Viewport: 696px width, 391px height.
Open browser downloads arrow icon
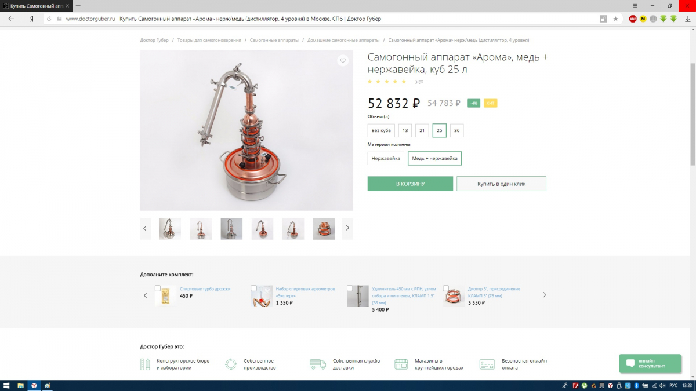pyautogui.click(x=687, y=19)
